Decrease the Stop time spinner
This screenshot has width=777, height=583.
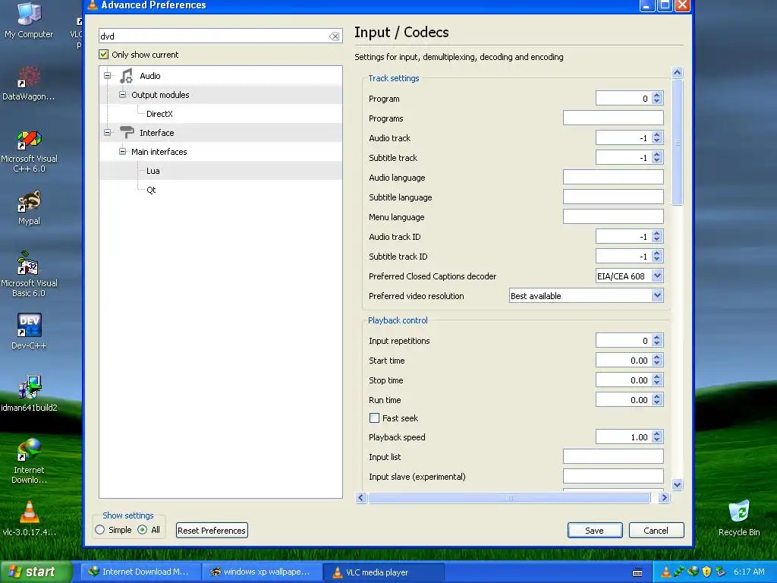(657, 383)
